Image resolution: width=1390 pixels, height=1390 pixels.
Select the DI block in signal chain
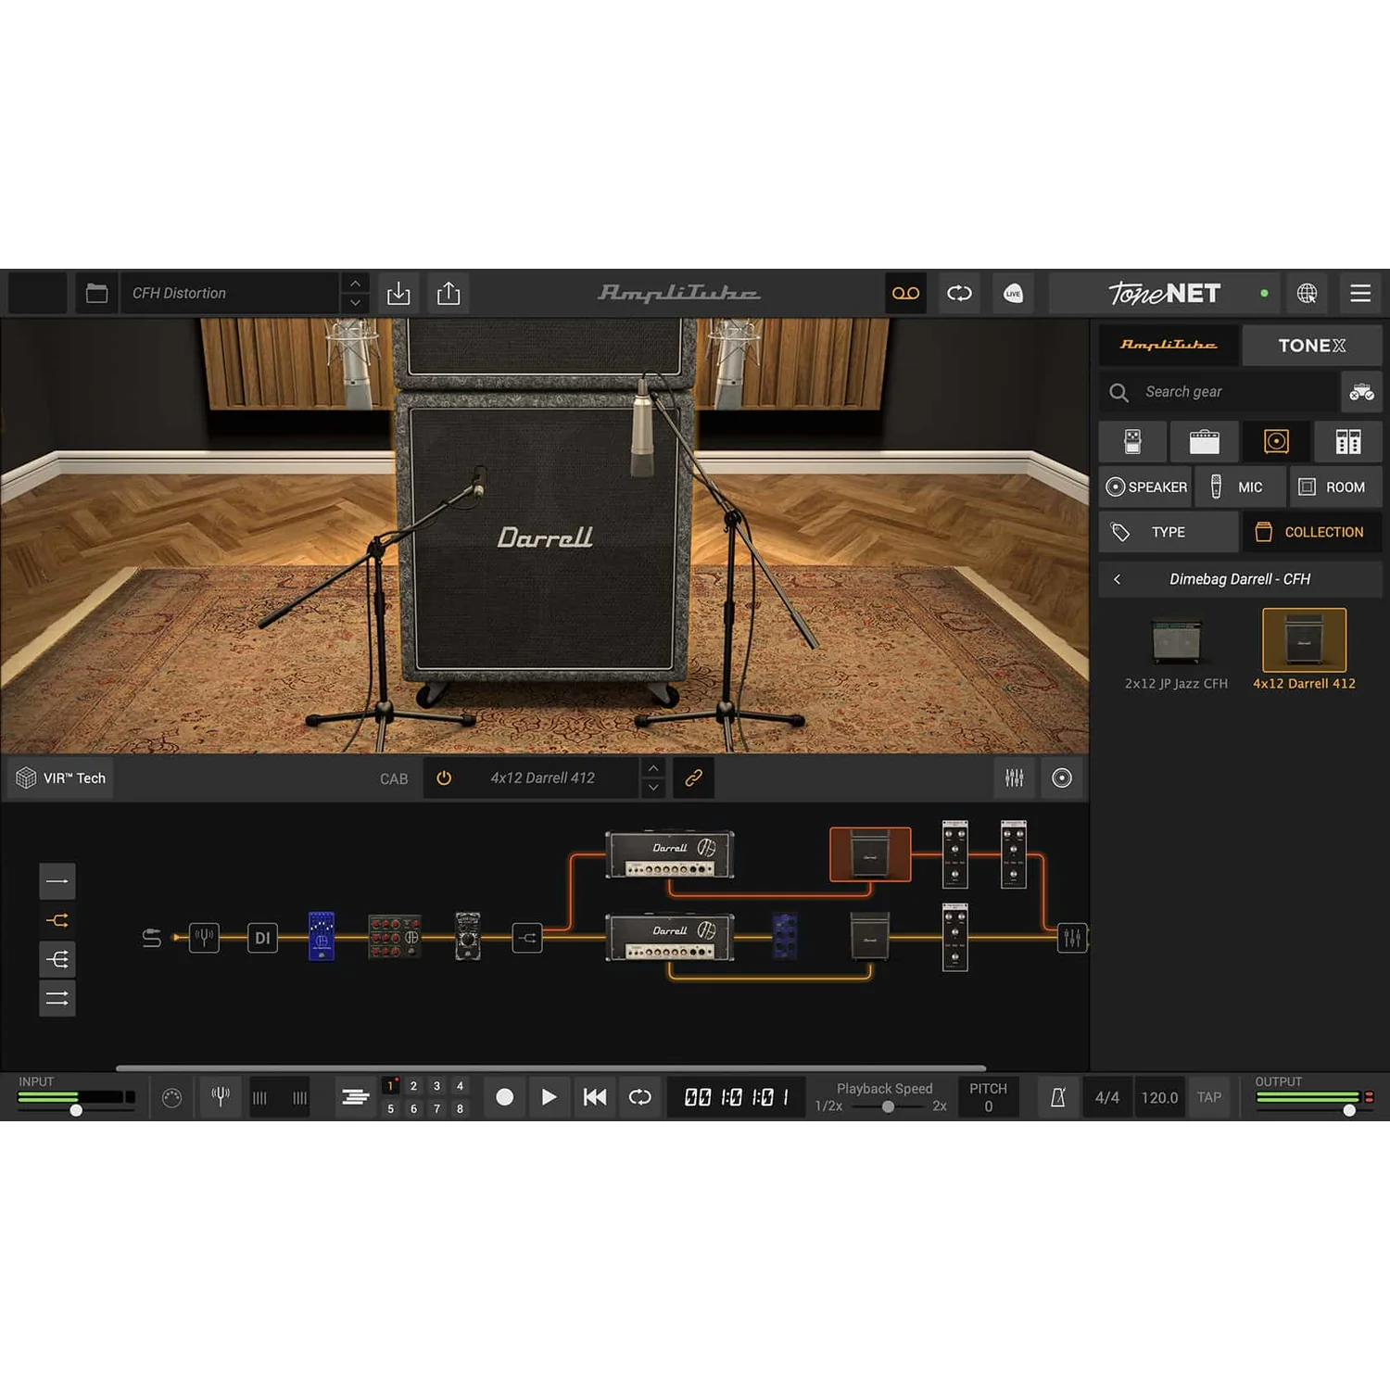tap(262, 938)
